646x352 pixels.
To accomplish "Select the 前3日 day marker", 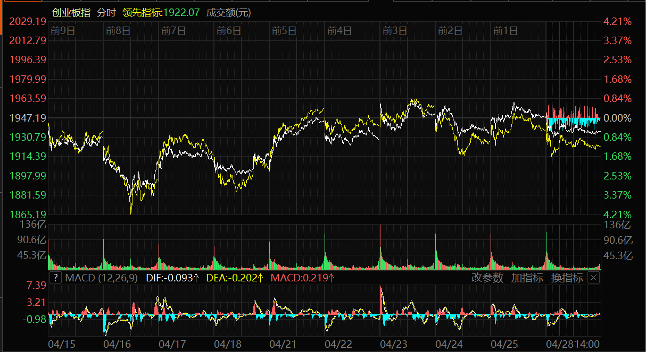I will click(395, 31).
